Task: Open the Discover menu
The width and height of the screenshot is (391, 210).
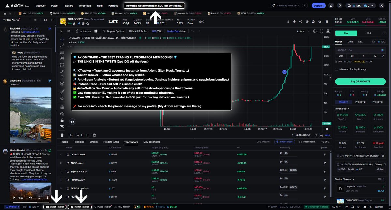Action: point(40,6)
